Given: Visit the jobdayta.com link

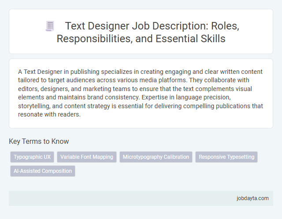Looking at the screenshot, I should 252,198.
